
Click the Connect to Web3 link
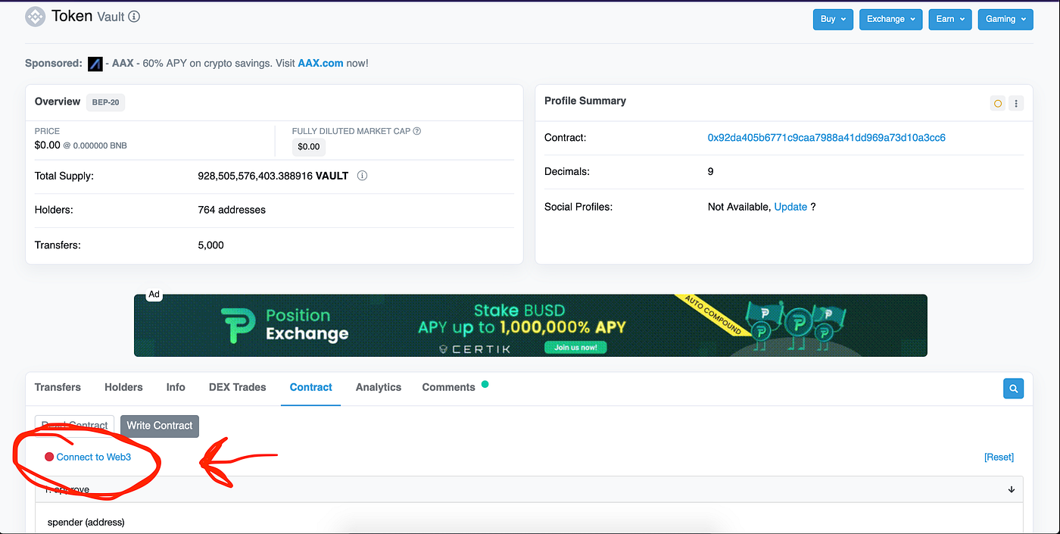click(94, 457)
